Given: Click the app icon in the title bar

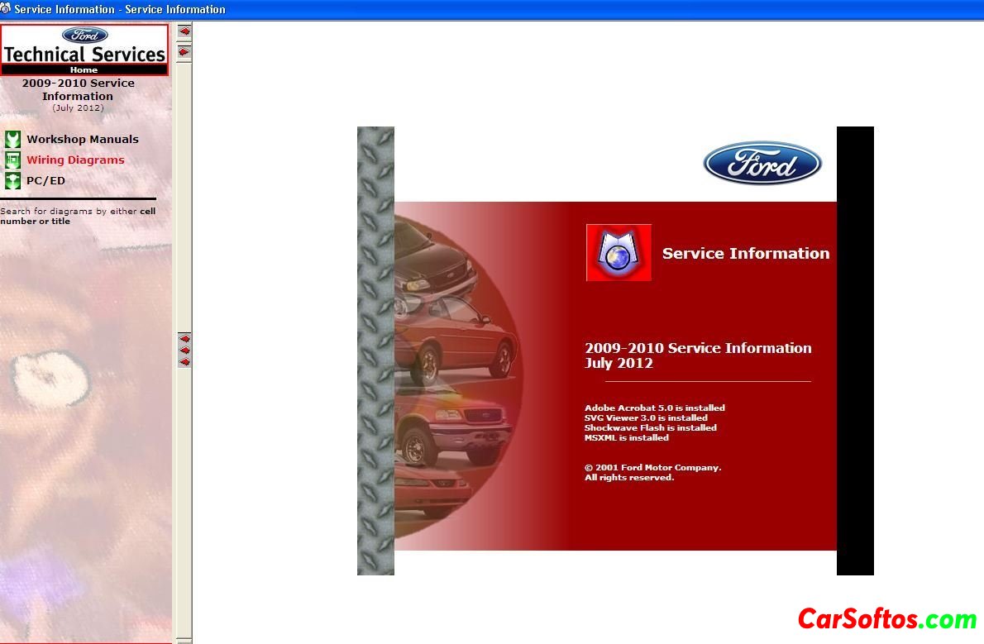Looking at the screenshot, I should 6,9.
